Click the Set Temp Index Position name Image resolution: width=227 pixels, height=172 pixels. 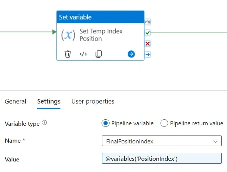[101, 35]
